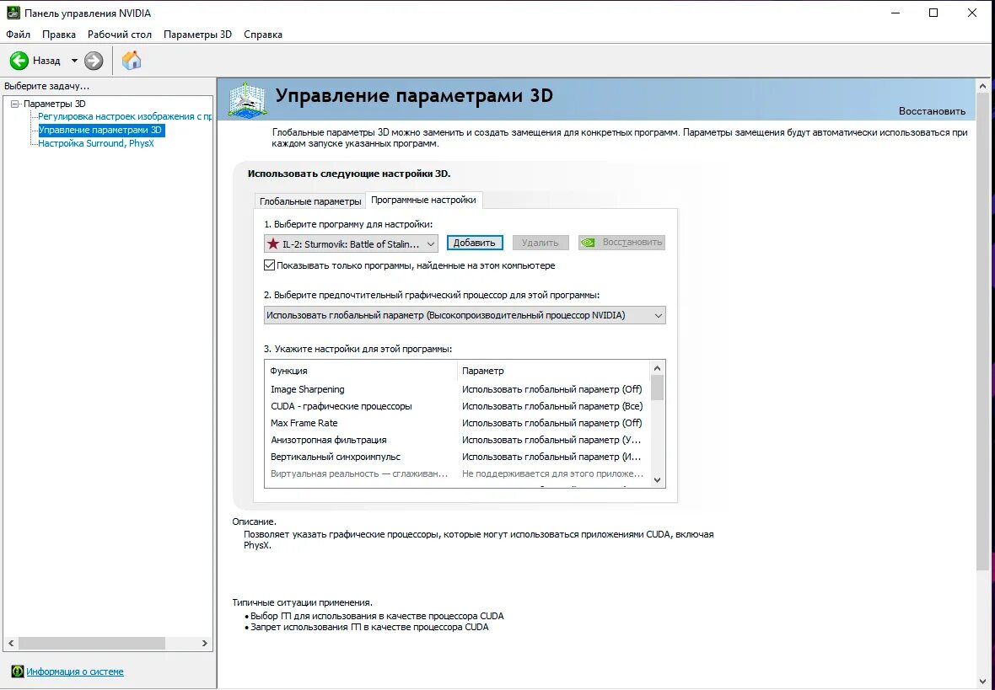Click the task tree horizontal scroll left arrow
Screen dimensions: 995x690
point(11,643)
